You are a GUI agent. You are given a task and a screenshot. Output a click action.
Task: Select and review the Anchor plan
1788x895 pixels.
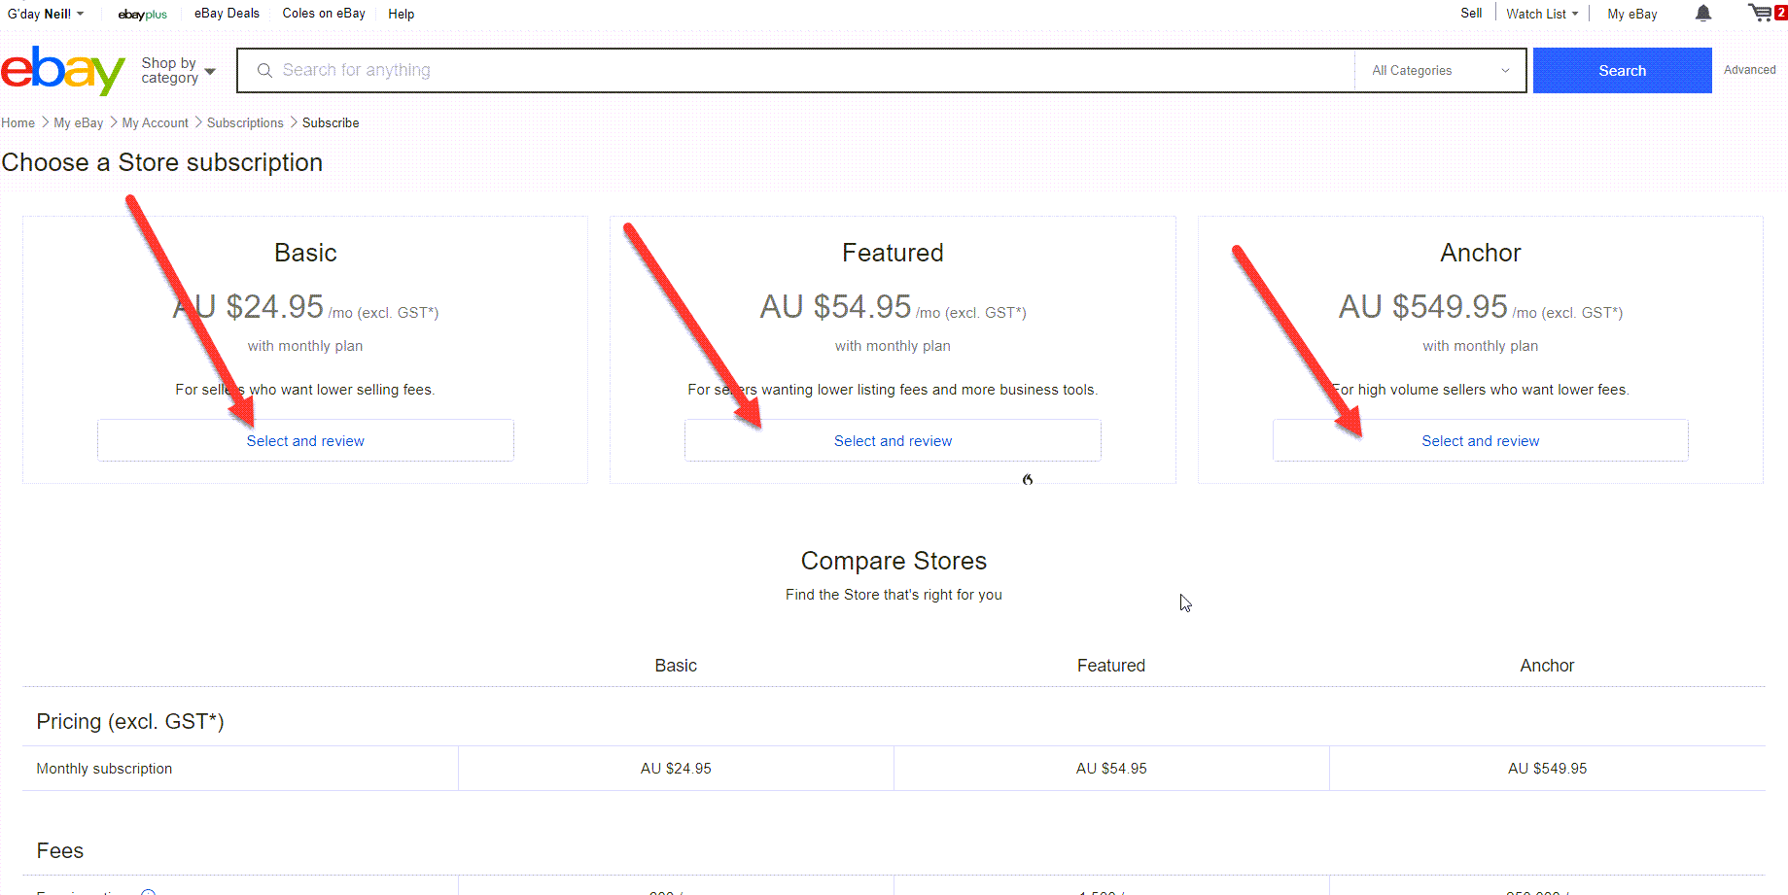1480,440
